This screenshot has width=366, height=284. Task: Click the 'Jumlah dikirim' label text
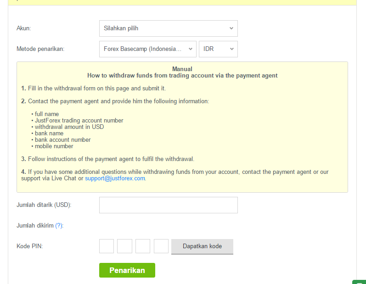pyautogui.click(x=35, y=225)
